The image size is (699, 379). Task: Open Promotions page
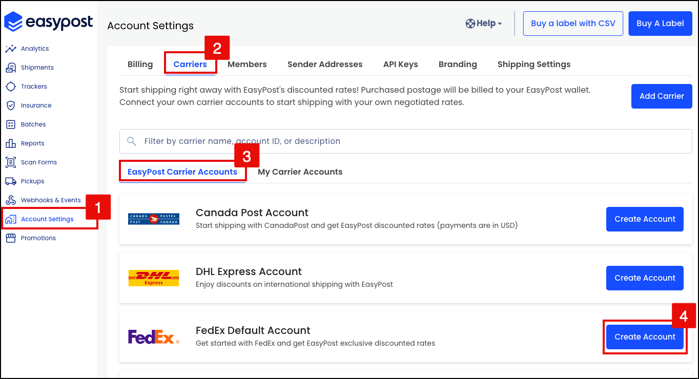(x=38, y=238)
